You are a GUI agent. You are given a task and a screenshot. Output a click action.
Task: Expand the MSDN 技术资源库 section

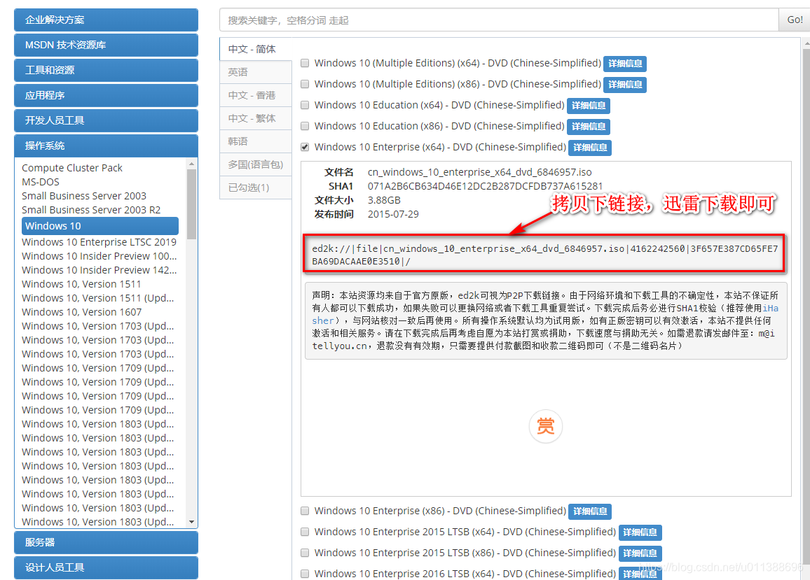pyautogui.click(x=106, y=45)
